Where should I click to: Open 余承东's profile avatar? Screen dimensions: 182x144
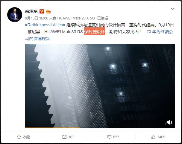[x=15, y=14]
